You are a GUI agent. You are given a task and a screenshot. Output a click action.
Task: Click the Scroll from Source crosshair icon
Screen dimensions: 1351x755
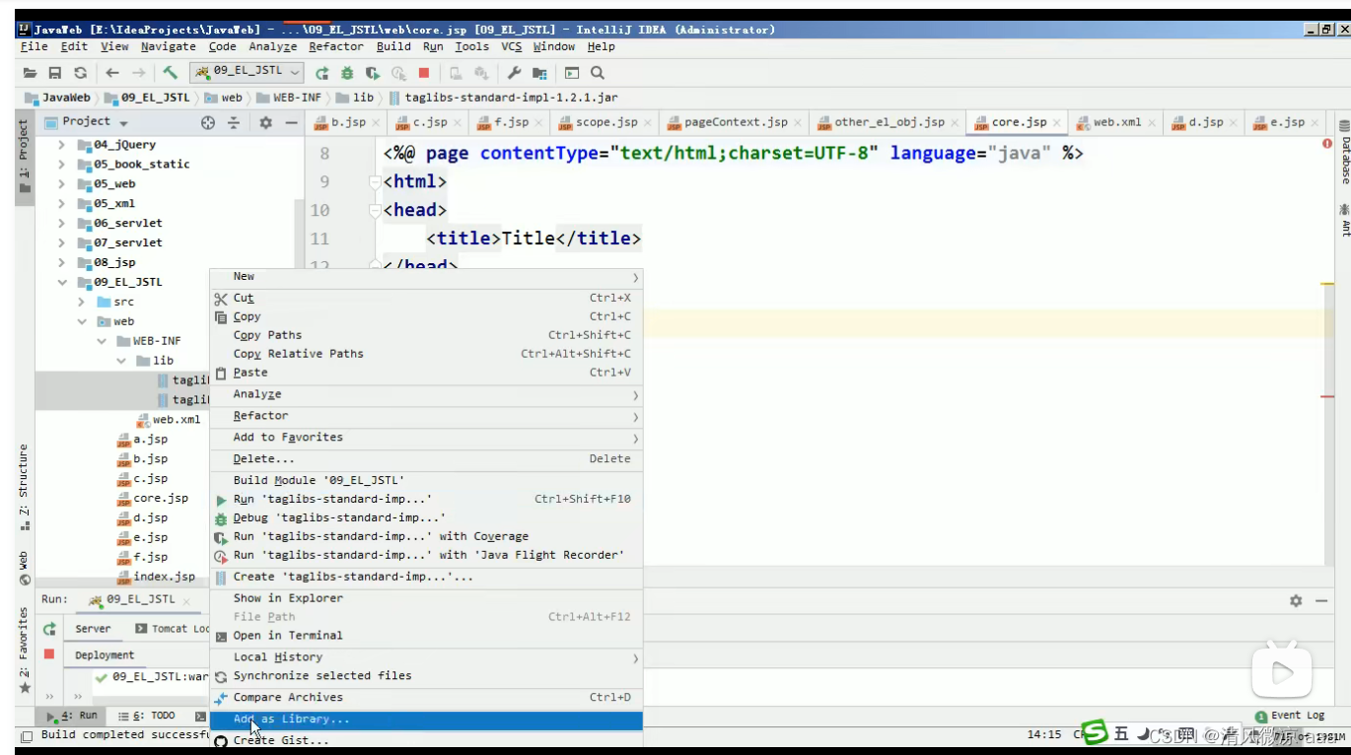tap(208, 123)
